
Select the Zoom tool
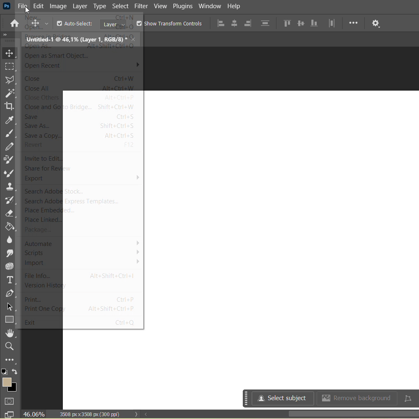(x=9, y=346)
